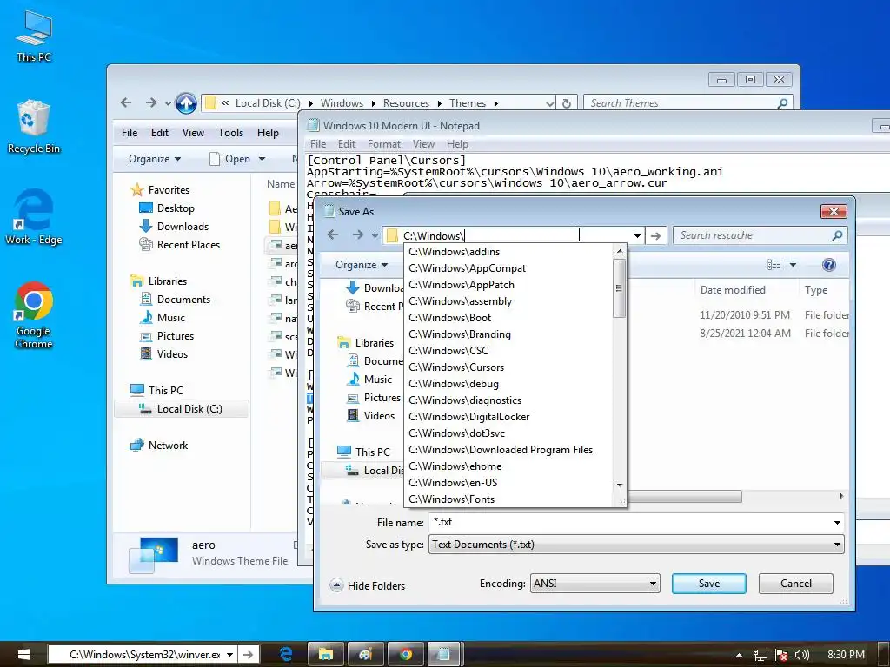The width and height of the screenshot is (890, 667).
Task: Pick C:\Windows\Downloaded Program Files suggestion
Action: pos(509,450)
